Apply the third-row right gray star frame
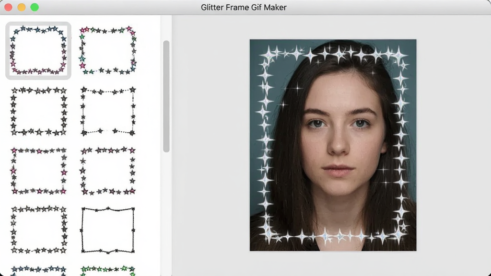 tap(108, 171)
